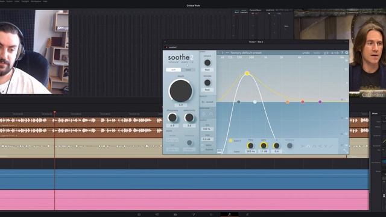Click the stereo balance knob in left column
Viewport: 386px width, 217px height.
coord(189,142)
